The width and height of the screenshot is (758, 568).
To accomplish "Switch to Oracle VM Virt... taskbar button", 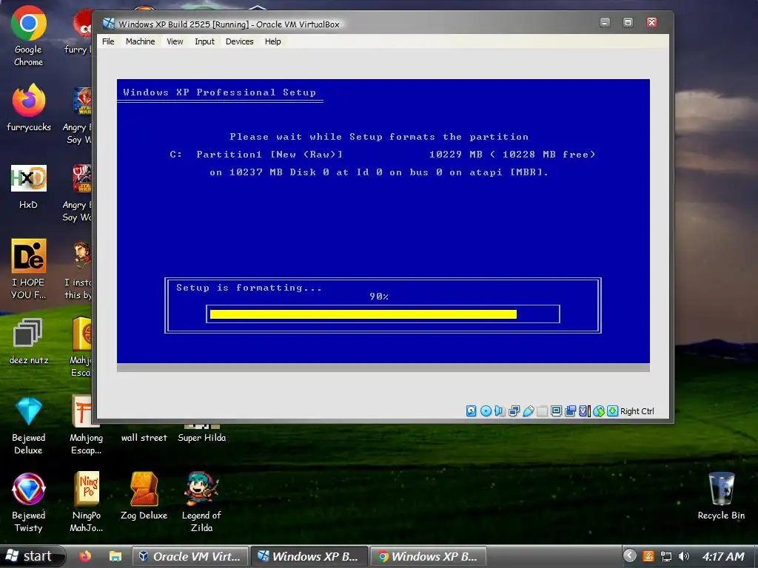I will coord(190,556).
